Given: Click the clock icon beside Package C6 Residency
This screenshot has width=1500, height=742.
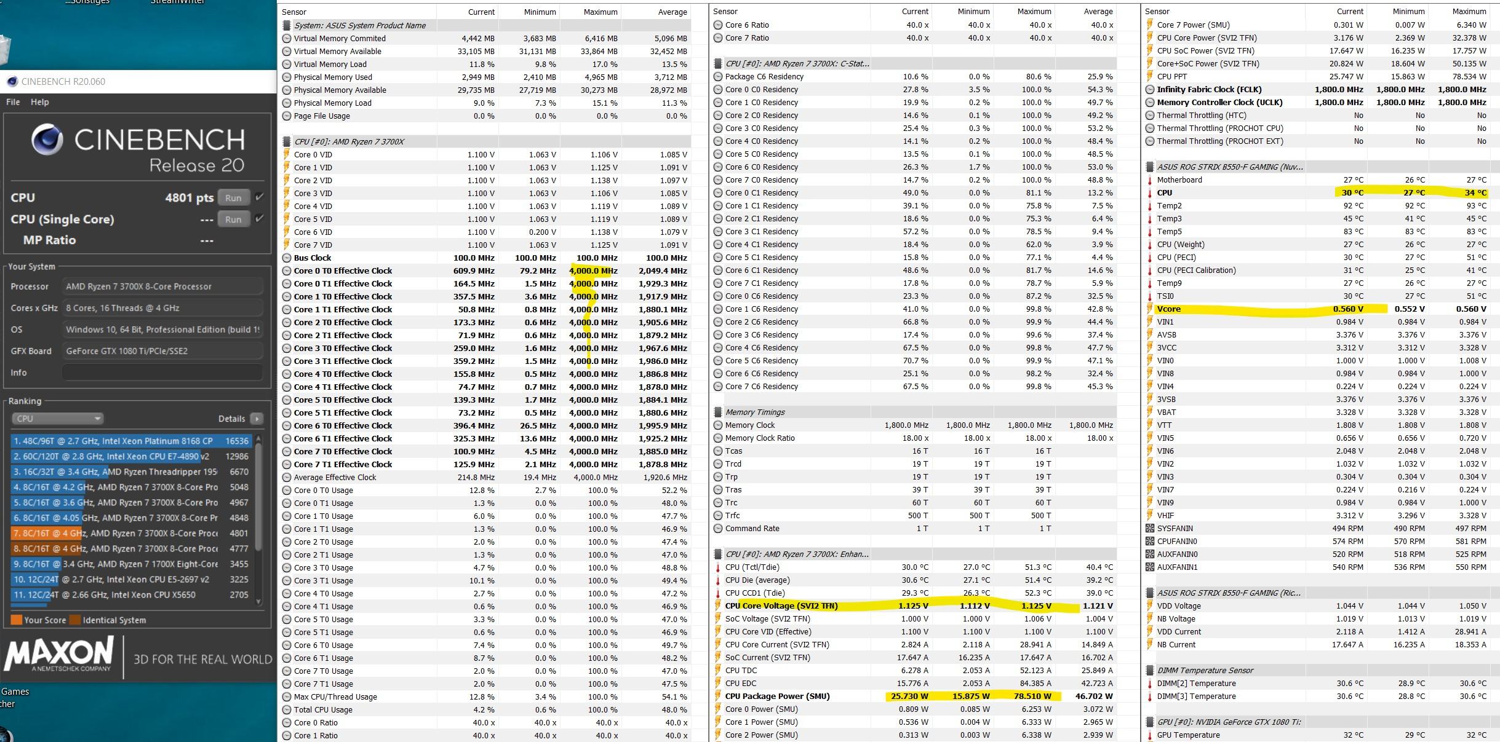Looking at the screenshot, I should pos(718,76).
